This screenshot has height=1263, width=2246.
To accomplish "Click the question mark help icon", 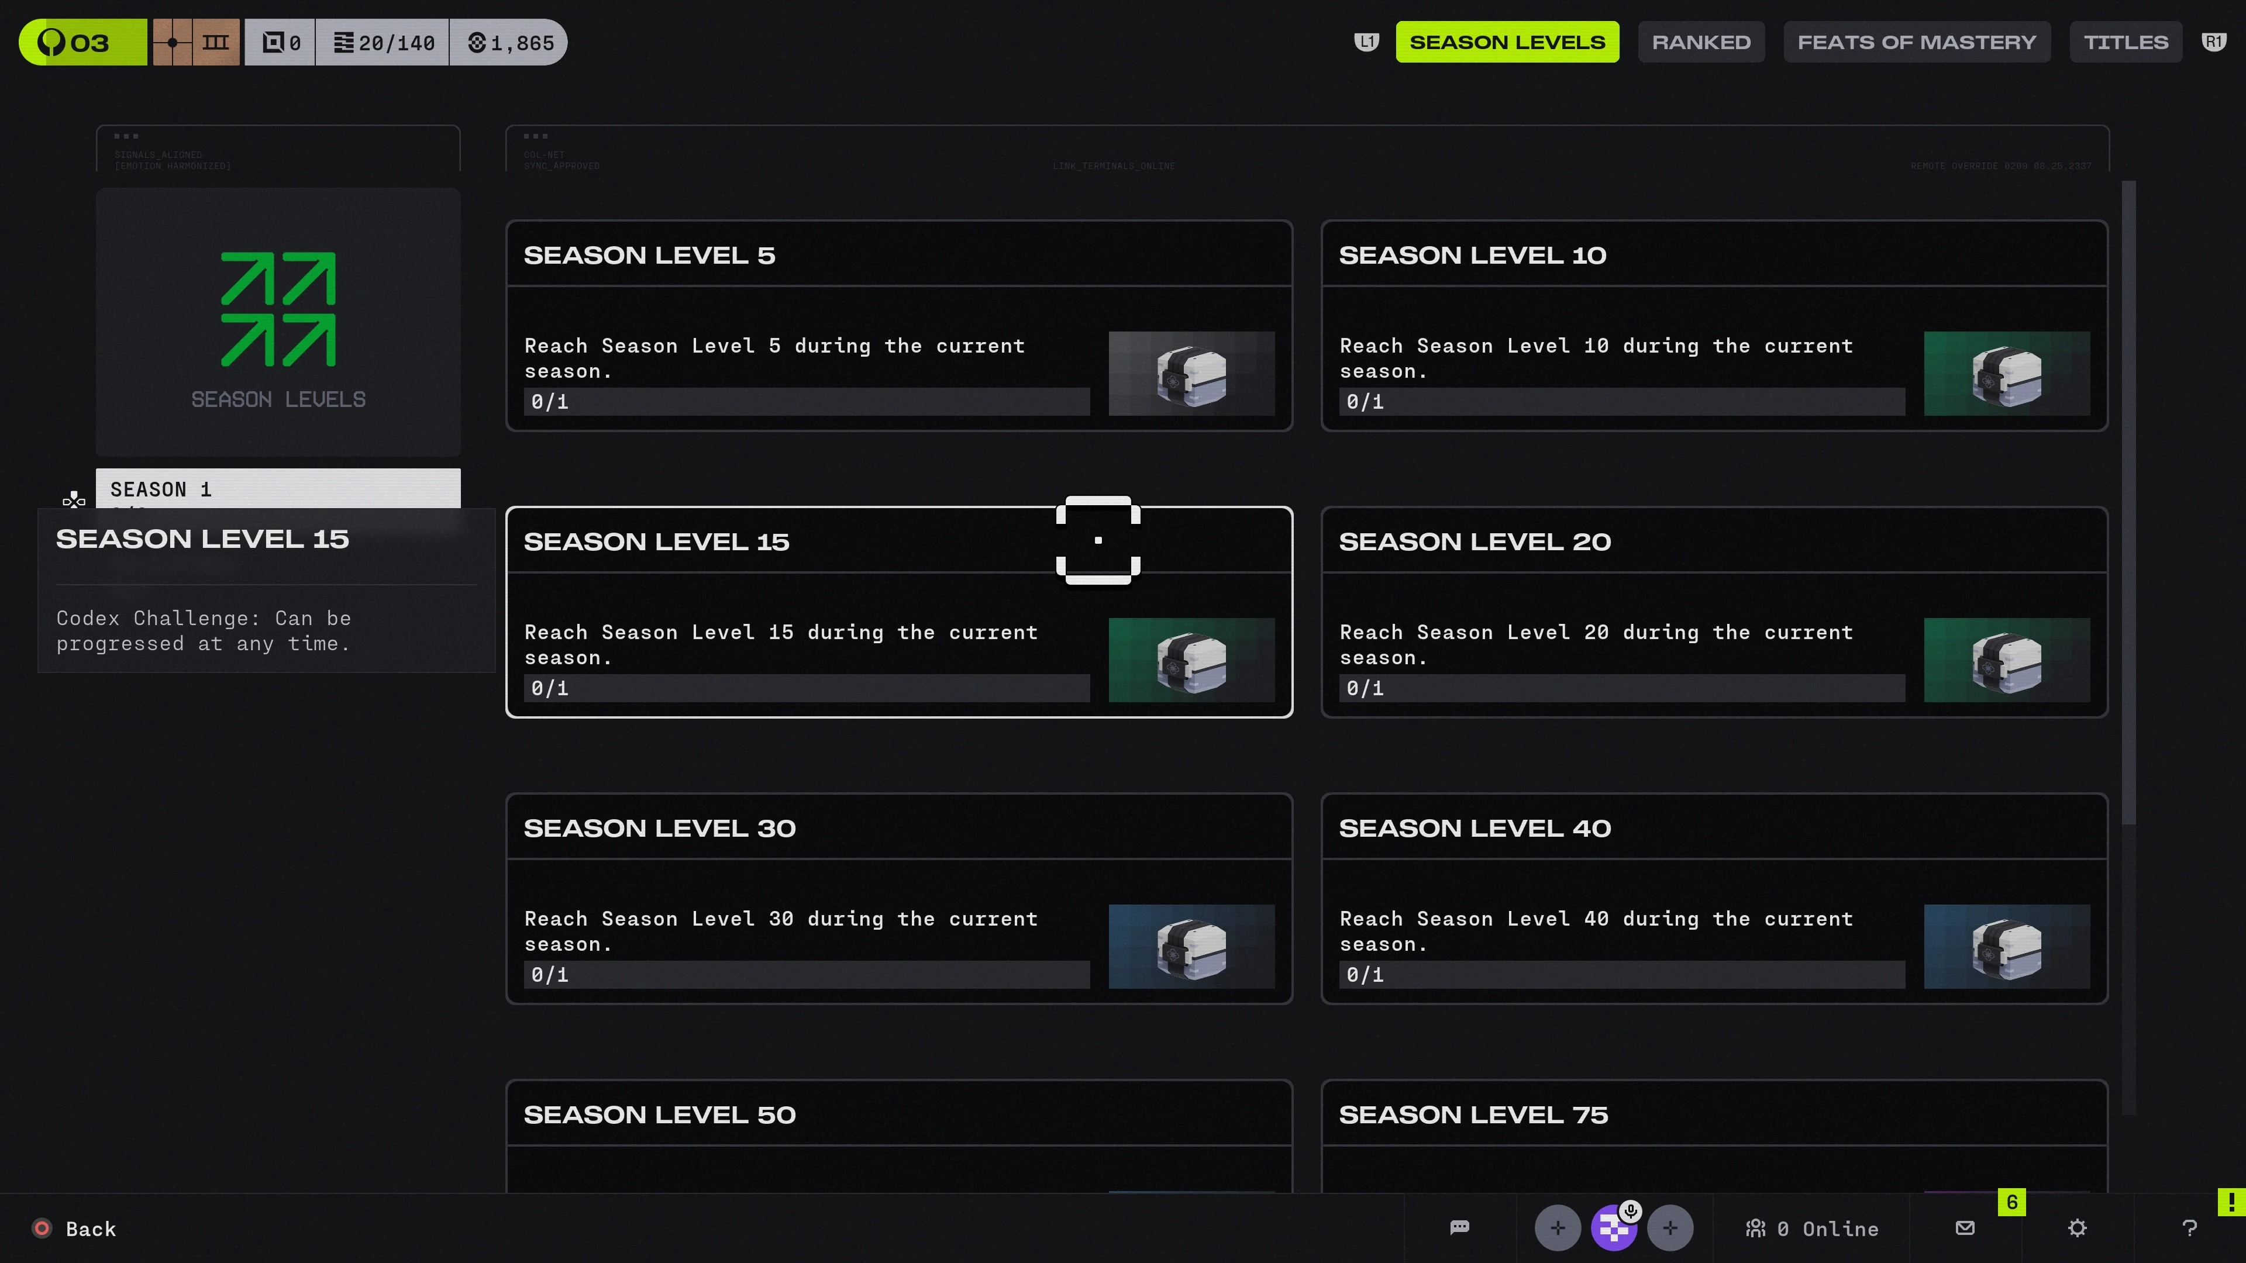I will (2189, 1228).
